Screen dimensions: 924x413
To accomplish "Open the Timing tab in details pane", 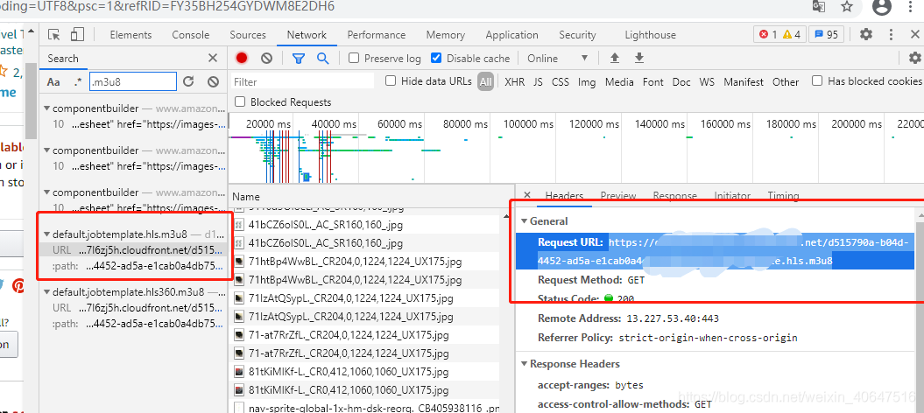I will click(x=783, y=195).
